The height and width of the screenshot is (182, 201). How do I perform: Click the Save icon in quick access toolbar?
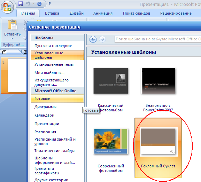(x=21, y=4)
